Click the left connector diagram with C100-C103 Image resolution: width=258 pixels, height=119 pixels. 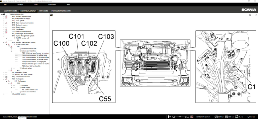(84, 67)
